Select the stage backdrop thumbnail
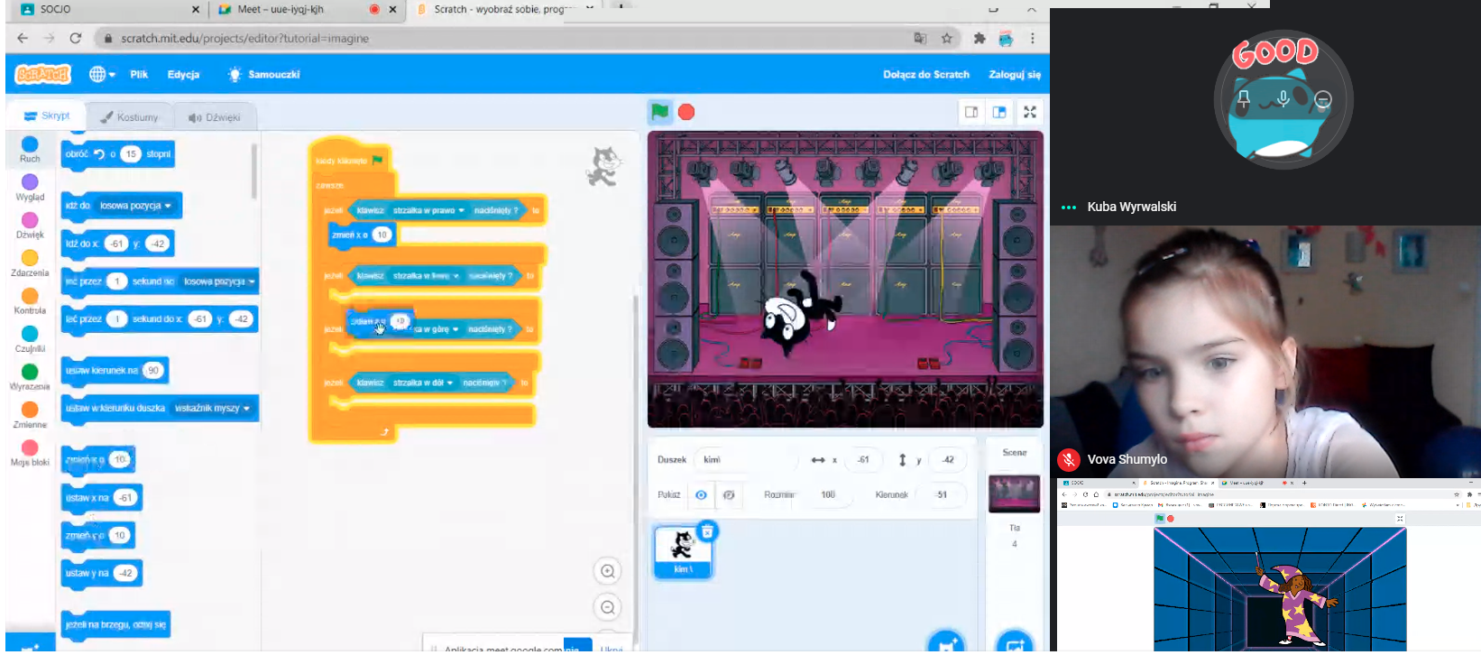Image resolution: width=1481 pixels, height=664 pixels. pyautogui.click(x=1014, y=493)
